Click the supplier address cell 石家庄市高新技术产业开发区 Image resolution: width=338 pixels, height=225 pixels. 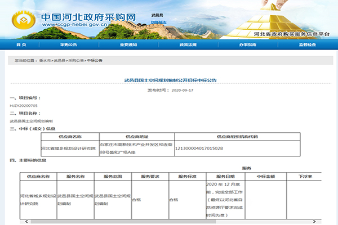point(136,148)
